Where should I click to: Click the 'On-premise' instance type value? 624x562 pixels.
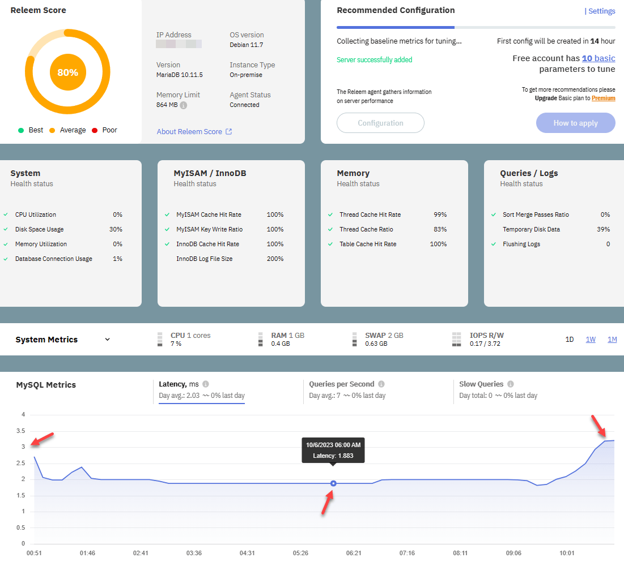click(x=246, y=75)
